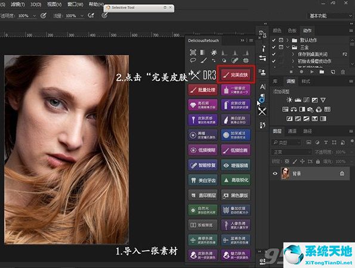This screenshot has width=355, height=268.
Task: Click the 双格预览 split preview button
Action: 203,225
